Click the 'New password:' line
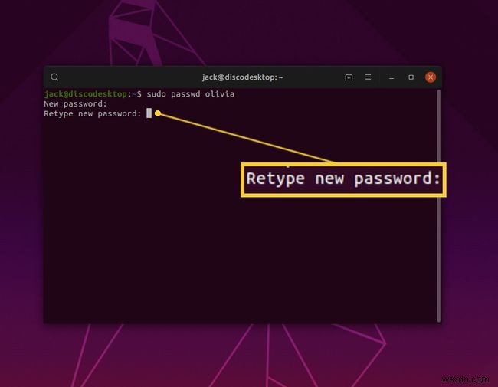The height and width of the screenshot is (387, 498). click(76, 104)
